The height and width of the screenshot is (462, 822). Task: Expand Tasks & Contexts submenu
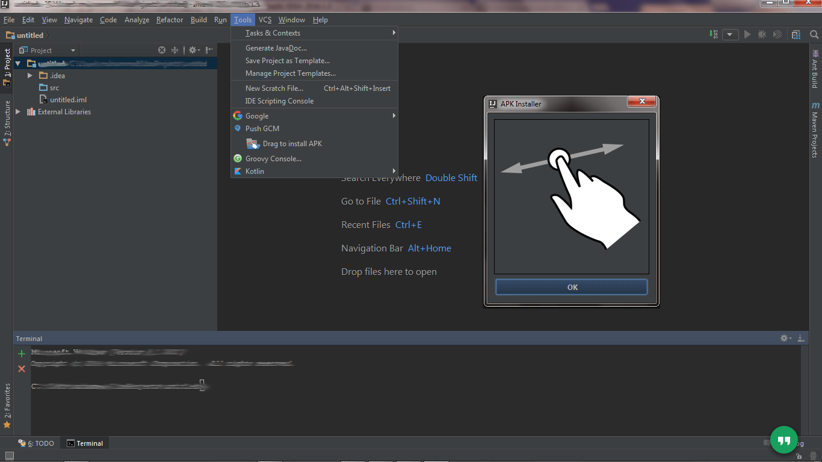point(315,33)
